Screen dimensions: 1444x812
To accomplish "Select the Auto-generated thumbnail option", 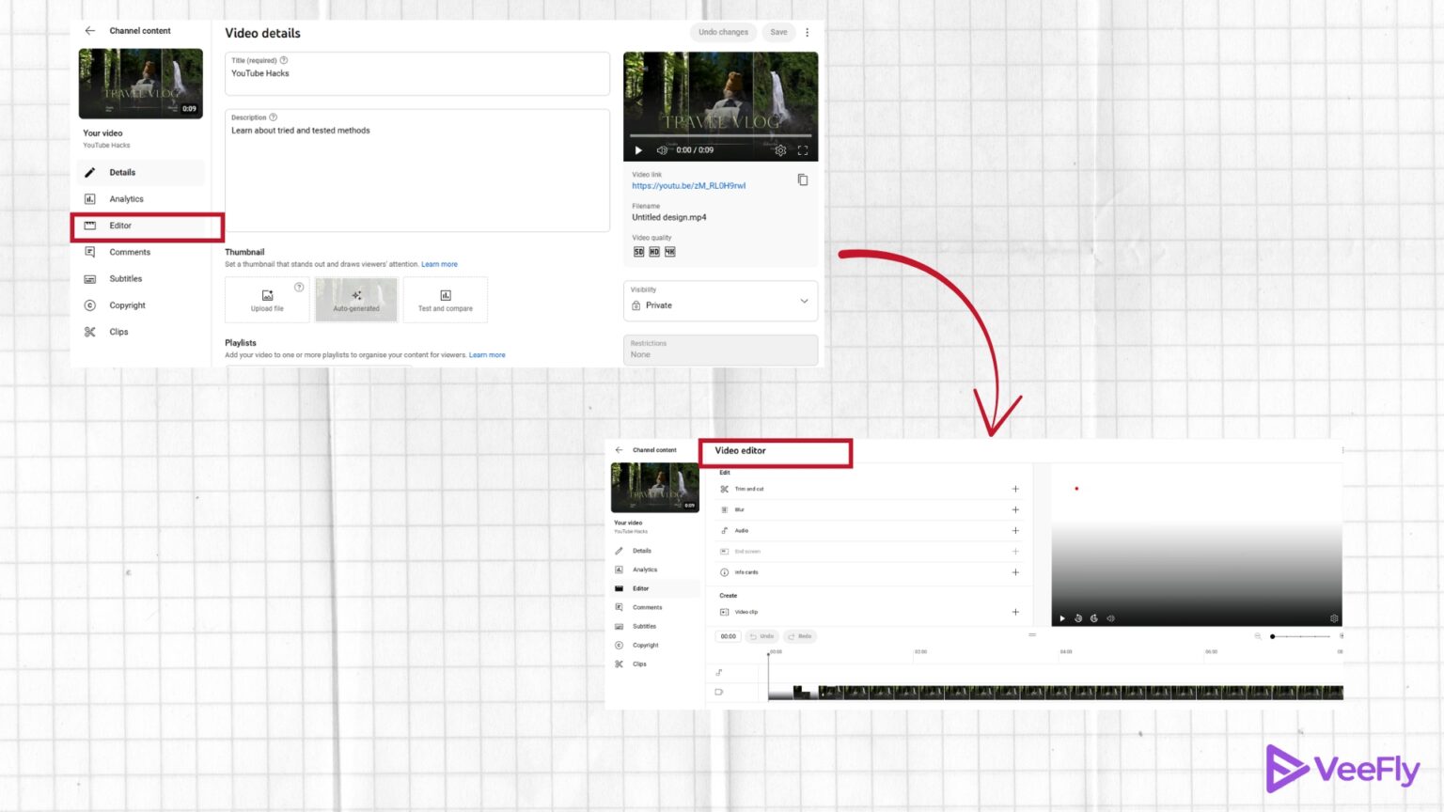I will click(x=355, y=299).
